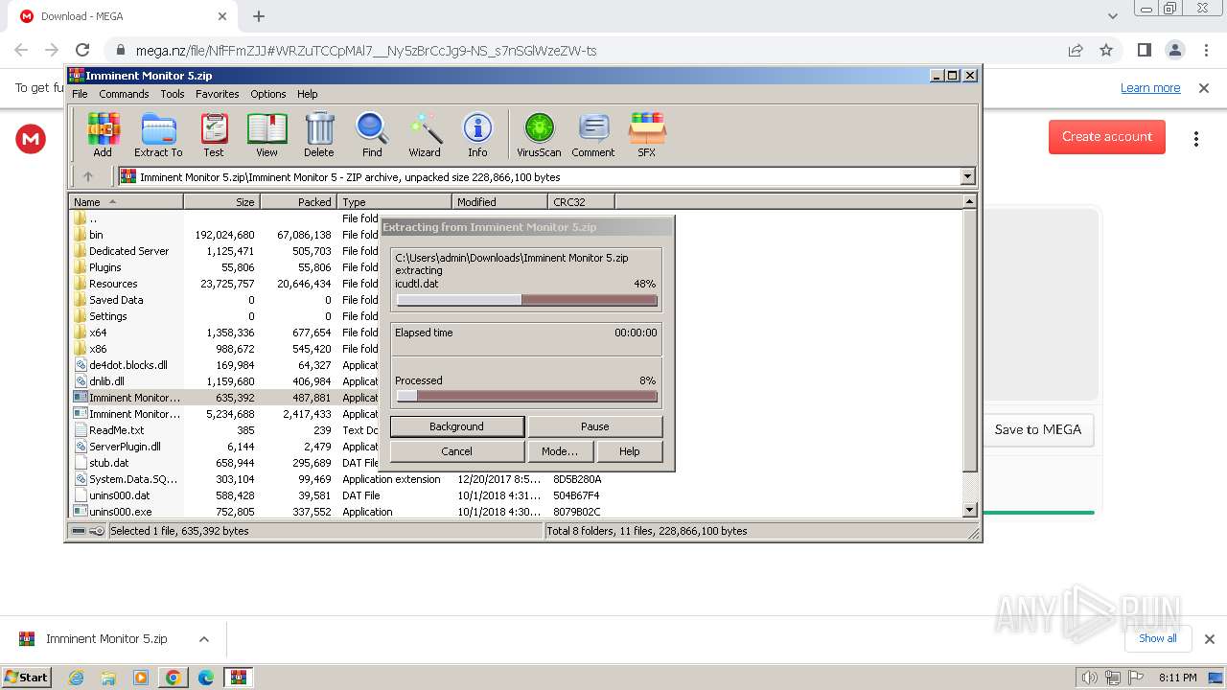The image size is (1227, 690).
Task: Sort by the Packed column header
Action: (298, 201)
